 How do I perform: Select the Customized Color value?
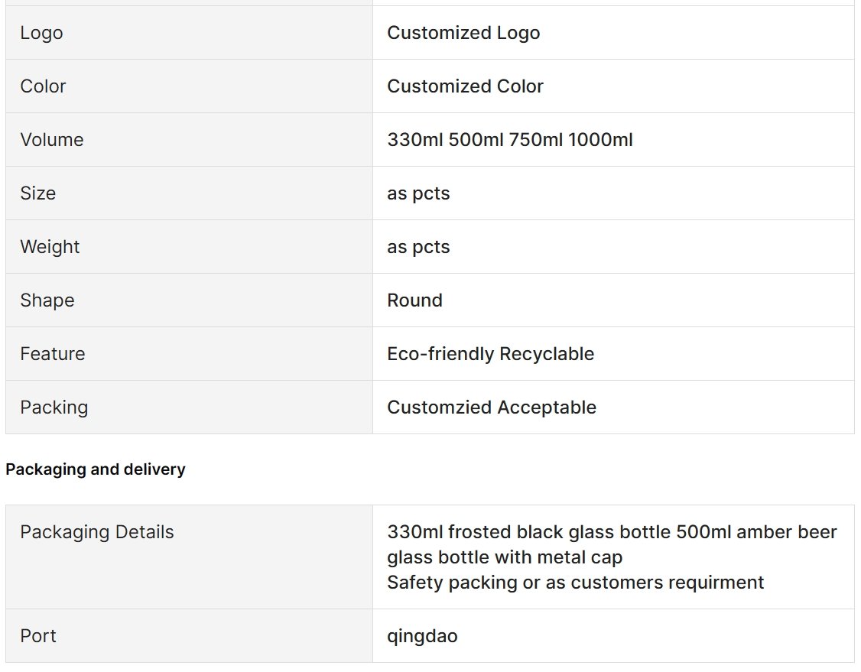465,86
